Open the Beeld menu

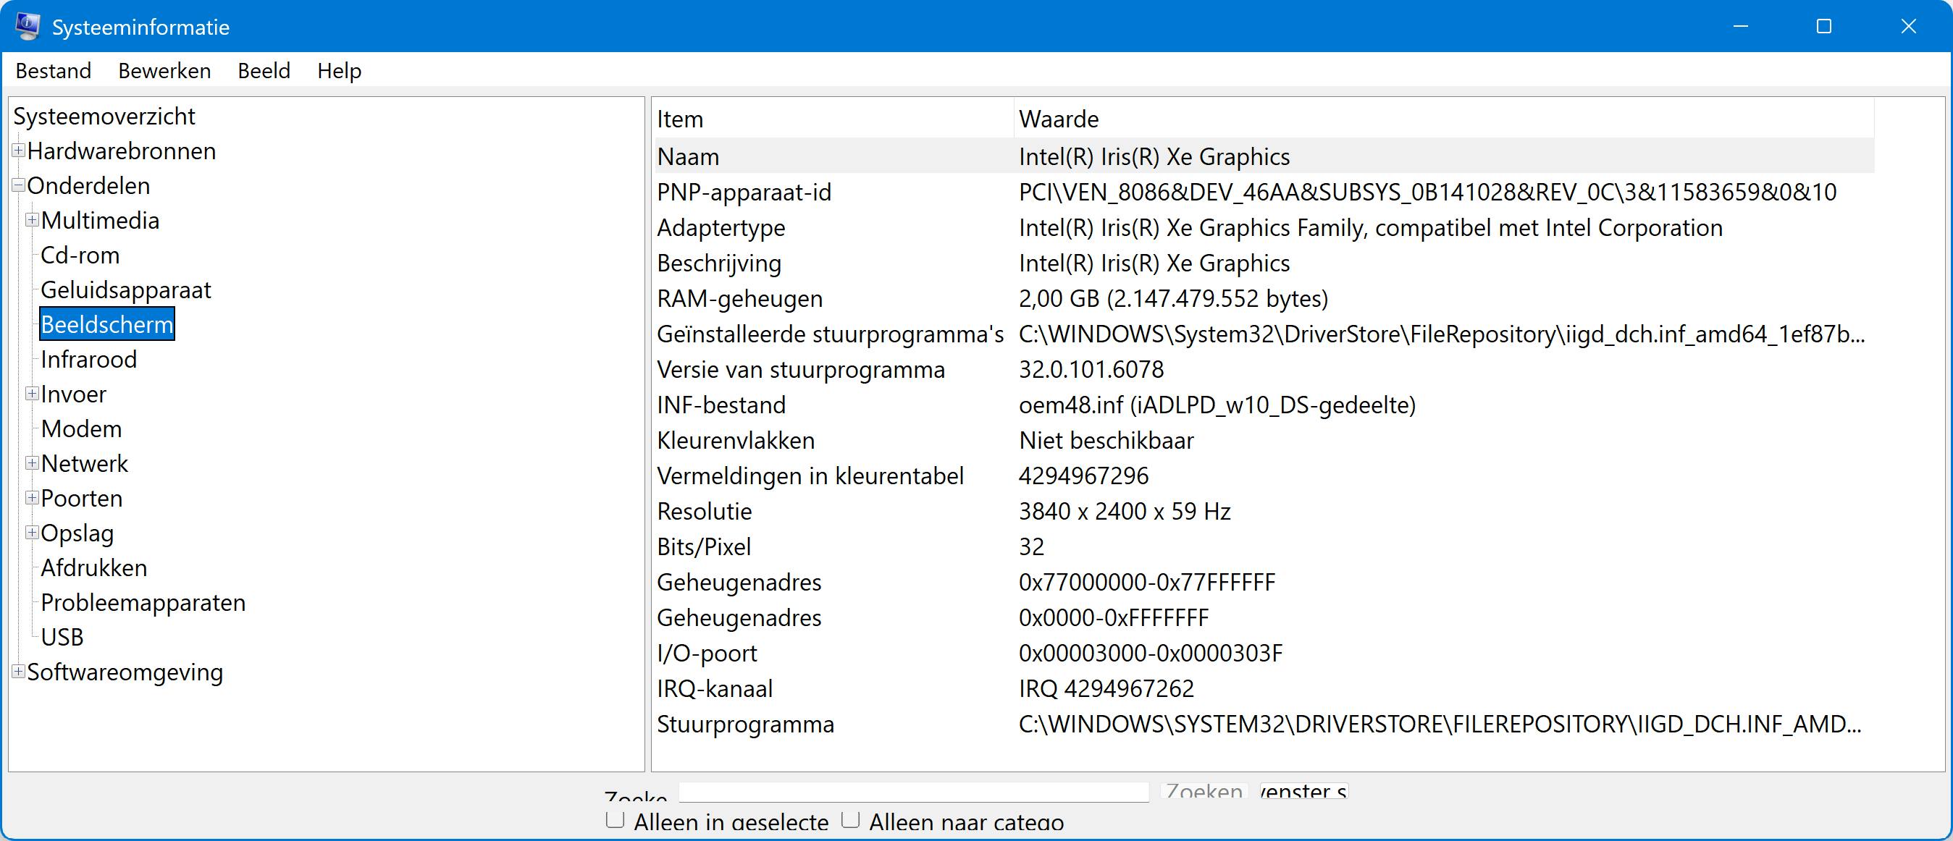coord(264,70)
